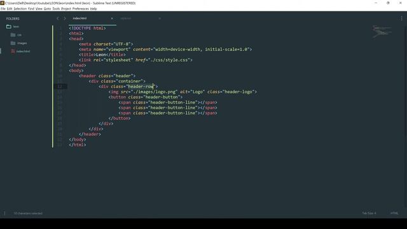
Task: Open the Preferences menu
Action: [81, 8]
